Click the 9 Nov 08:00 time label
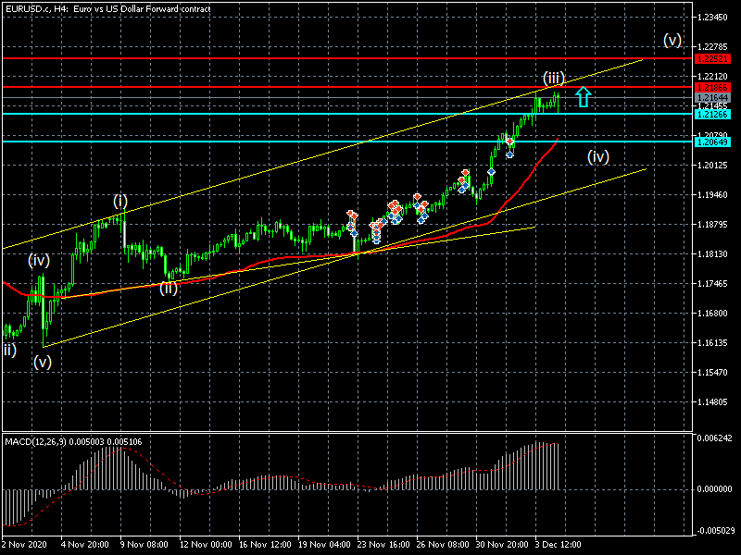The image size is (741, 555). (x=143, y=546)
